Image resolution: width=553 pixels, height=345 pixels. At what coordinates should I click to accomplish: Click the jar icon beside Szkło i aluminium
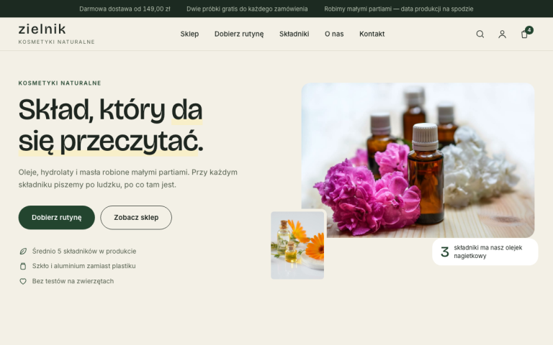pyautogui.click(x=23, y=266)
